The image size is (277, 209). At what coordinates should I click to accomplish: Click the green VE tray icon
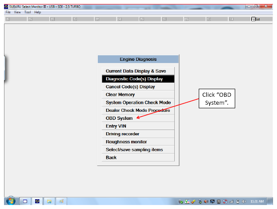coord(187,201)
